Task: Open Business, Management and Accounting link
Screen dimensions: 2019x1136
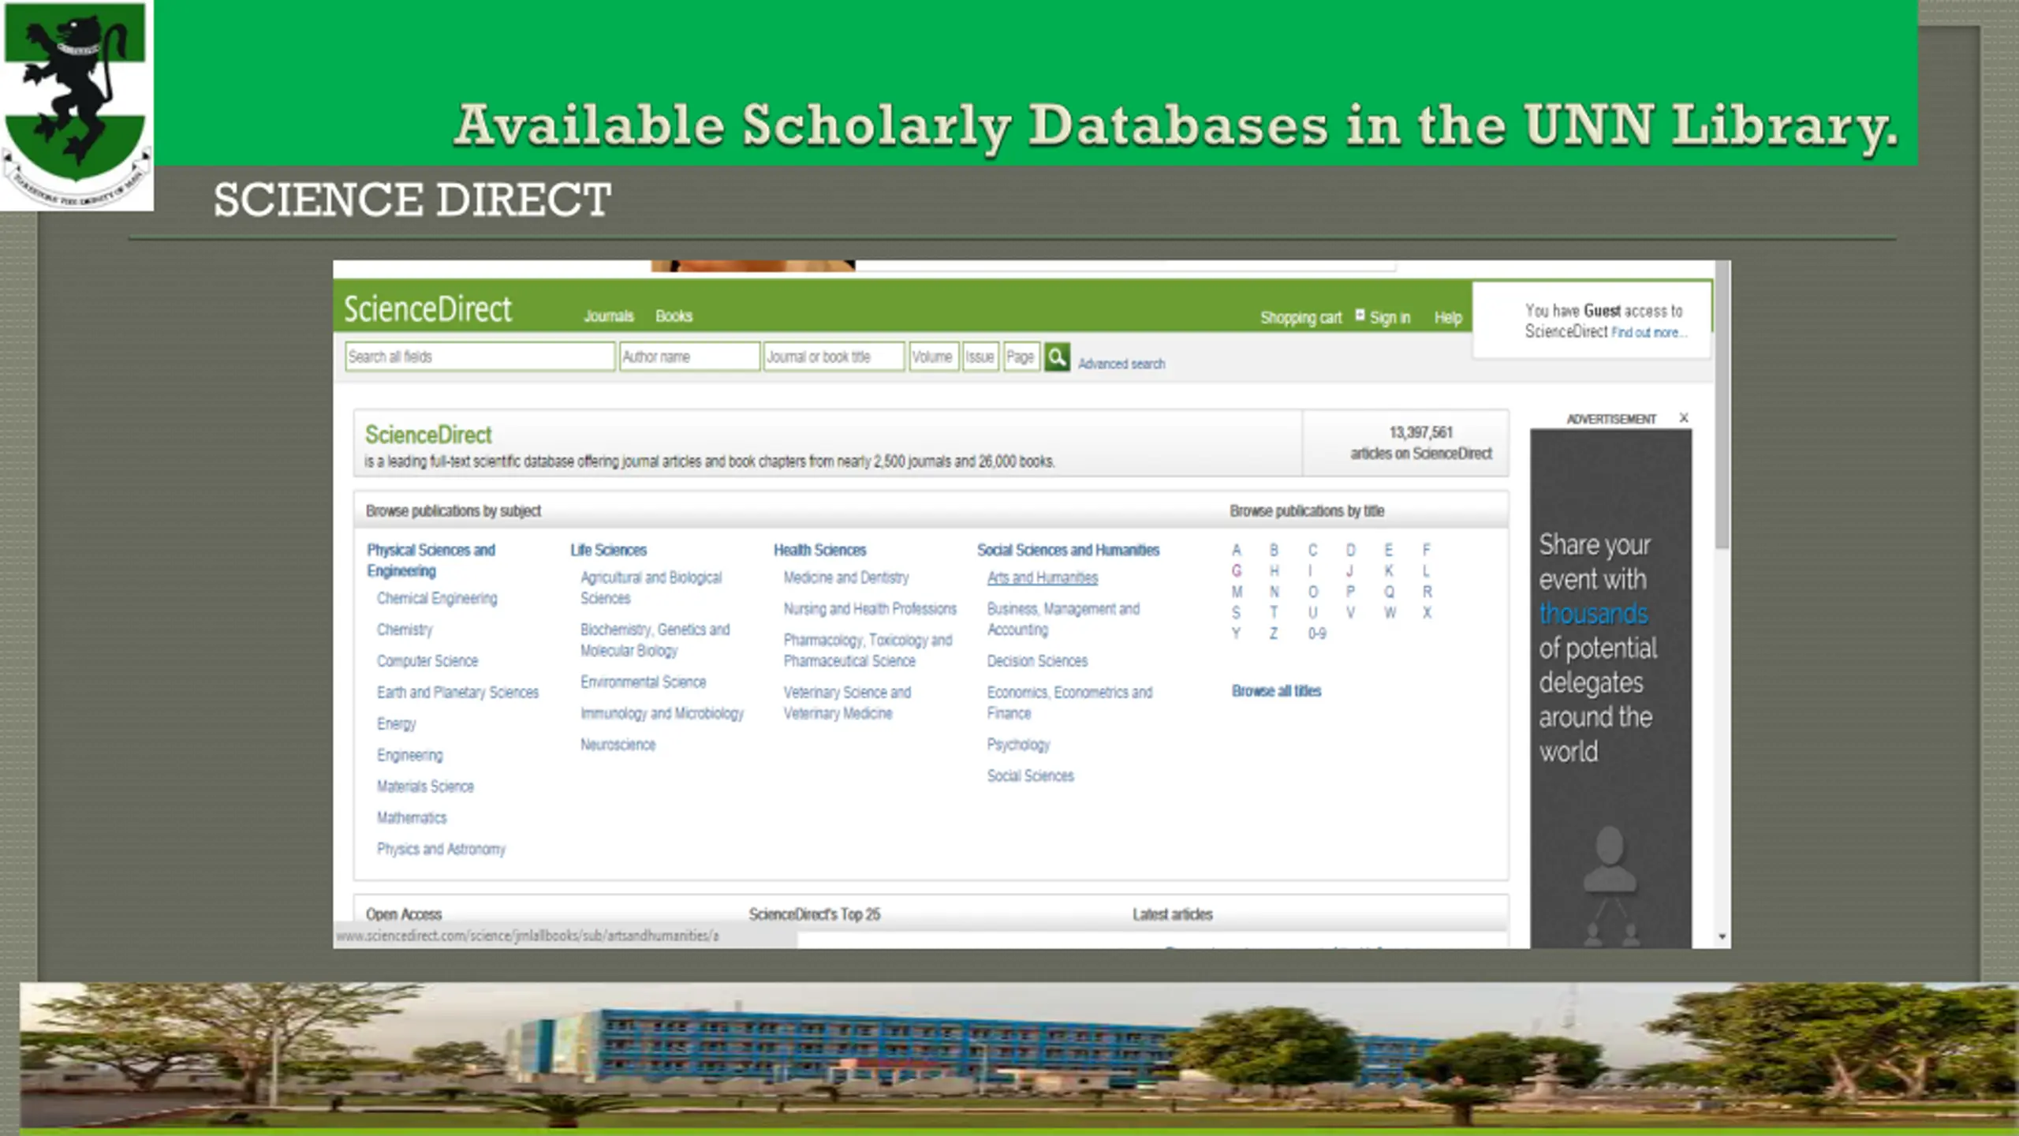Action: tap(1063, 619)
